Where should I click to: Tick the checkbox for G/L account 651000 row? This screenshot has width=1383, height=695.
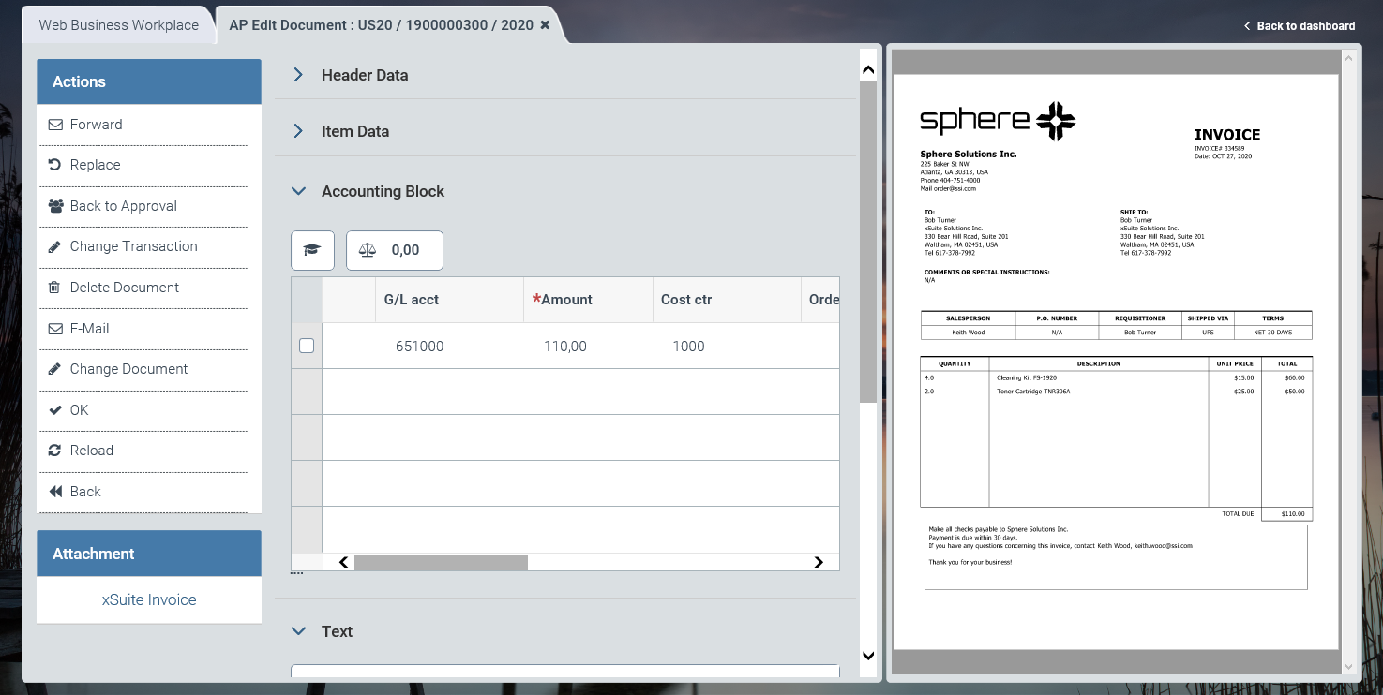click(307, 346)
